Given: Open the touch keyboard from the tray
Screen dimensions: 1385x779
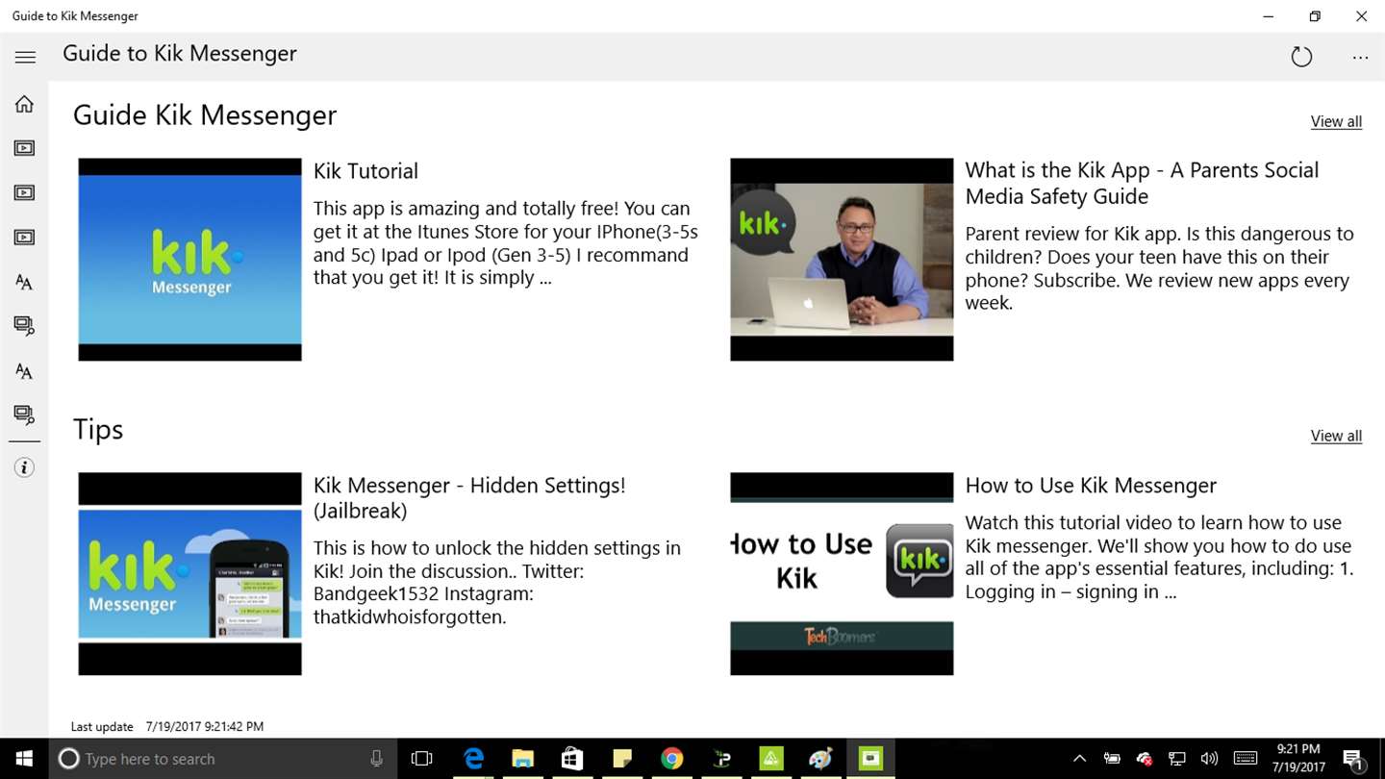Looking at the screenshot, I should [1246, 759].
